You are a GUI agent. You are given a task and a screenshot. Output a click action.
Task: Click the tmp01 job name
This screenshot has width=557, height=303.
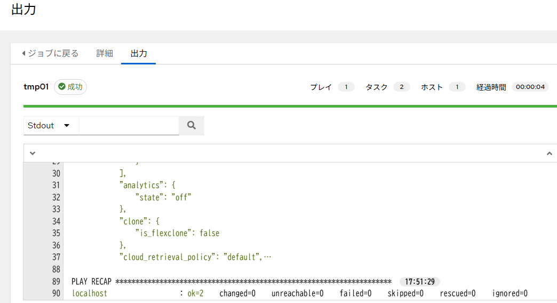(36, 87)
